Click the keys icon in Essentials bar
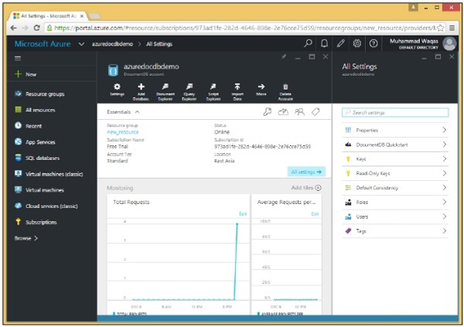Viewport: 464px width, 327px height. [x=268, y=112]
